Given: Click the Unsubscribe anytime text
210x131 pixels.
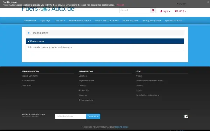Looking at the screenshot, I should (x=30, y=117).
